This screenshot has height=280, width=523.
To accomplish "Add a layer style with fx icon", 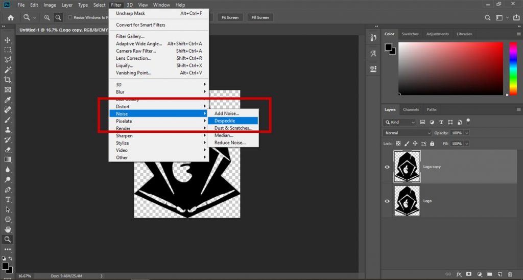I will pos(459,274).
